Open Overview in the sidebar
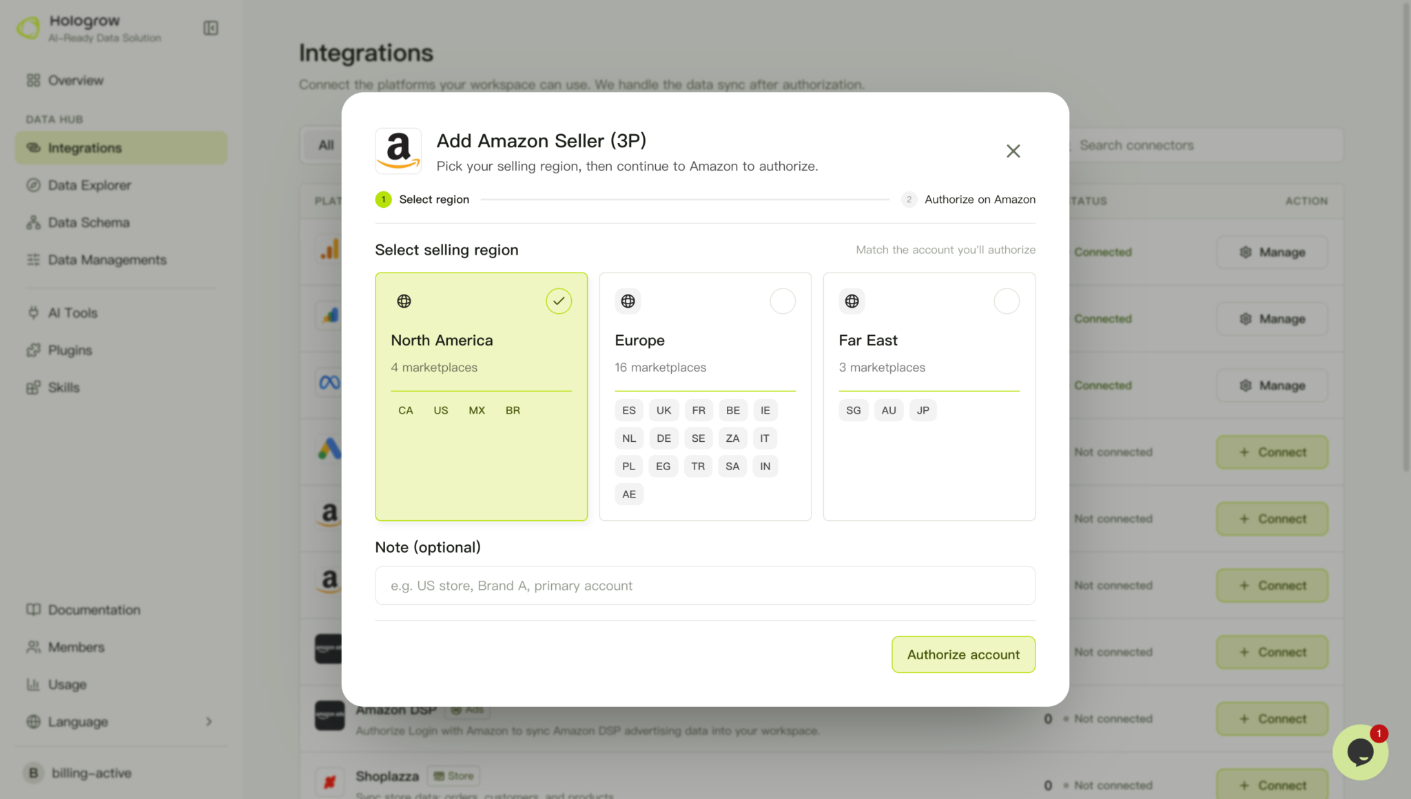 tap(121, 81)
